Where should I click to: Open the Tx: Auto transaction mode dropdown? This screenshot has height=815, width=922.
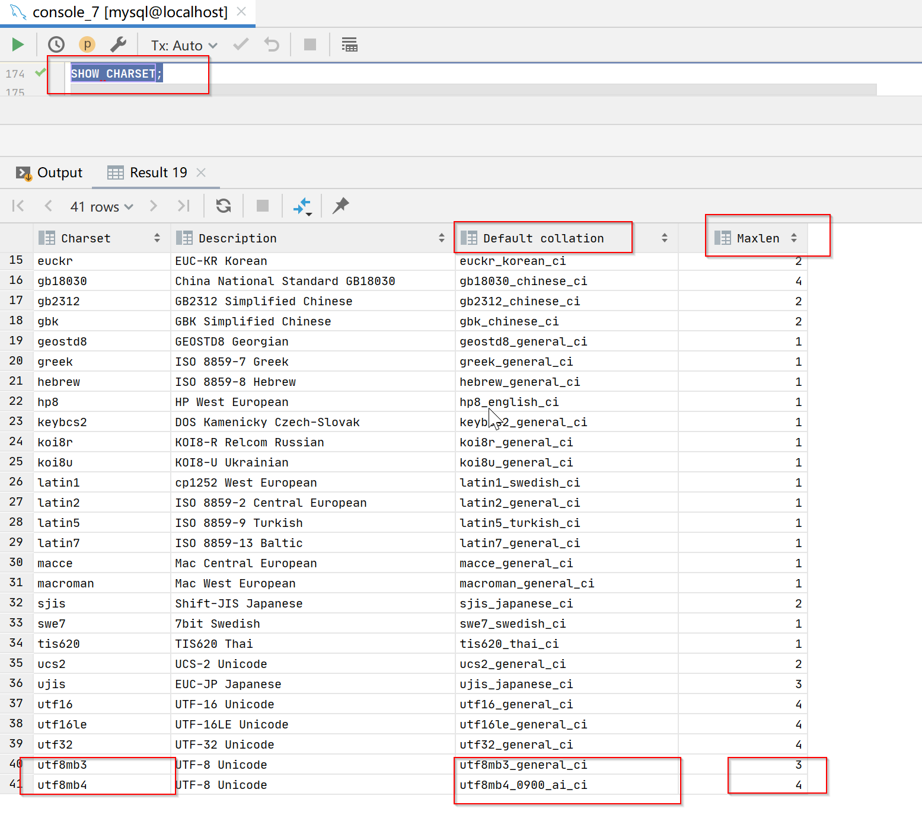[x=184, y=46]
